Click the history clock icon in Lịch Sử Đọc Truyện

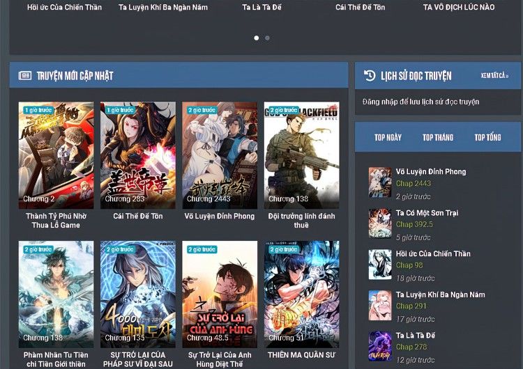pyautogui.click(x=370, y=76)
